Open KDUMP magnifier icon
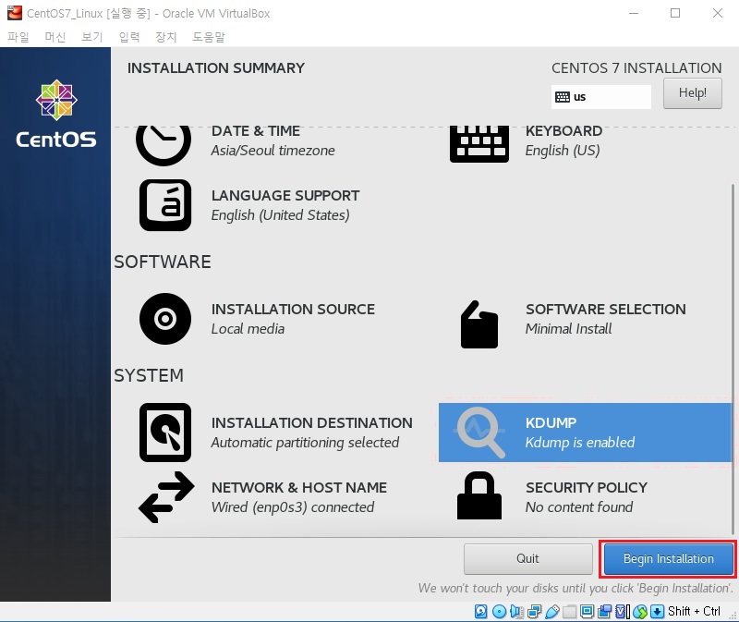This screenshot has height=622, width=739. click(479, 433)
